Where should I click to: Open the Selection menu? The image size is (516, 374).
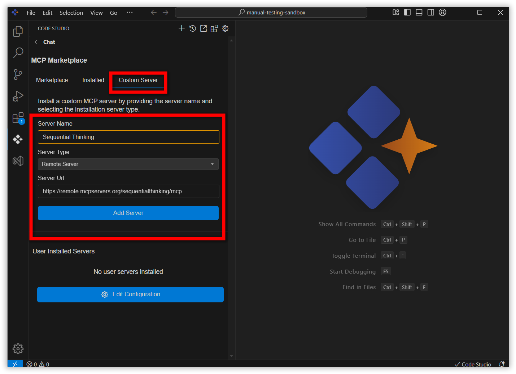pyautogui.click(x=71, y=13)
